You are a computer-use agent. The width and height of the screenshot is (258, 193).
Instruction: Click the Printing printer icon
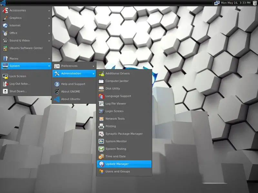(101, 126)
